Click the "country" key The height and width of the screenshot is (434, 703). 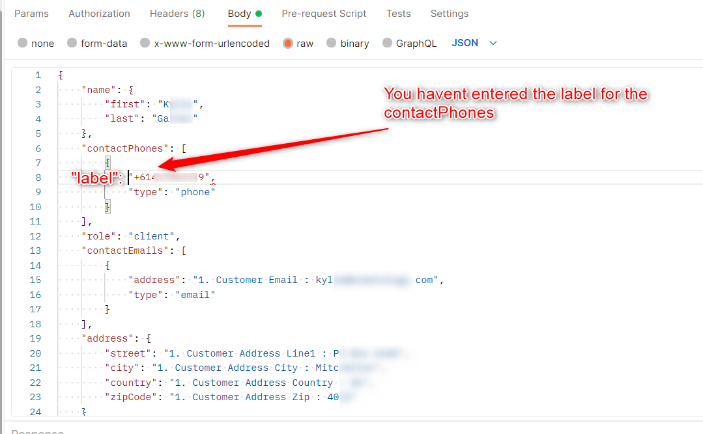click(131, 383)
